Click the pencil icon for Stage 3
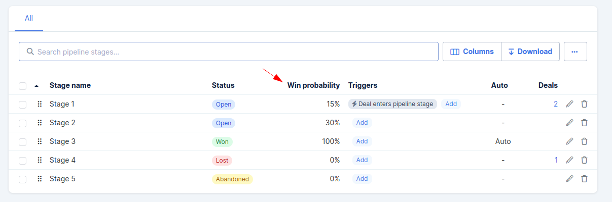Screen dimensions: 612x202 [569, 141]
